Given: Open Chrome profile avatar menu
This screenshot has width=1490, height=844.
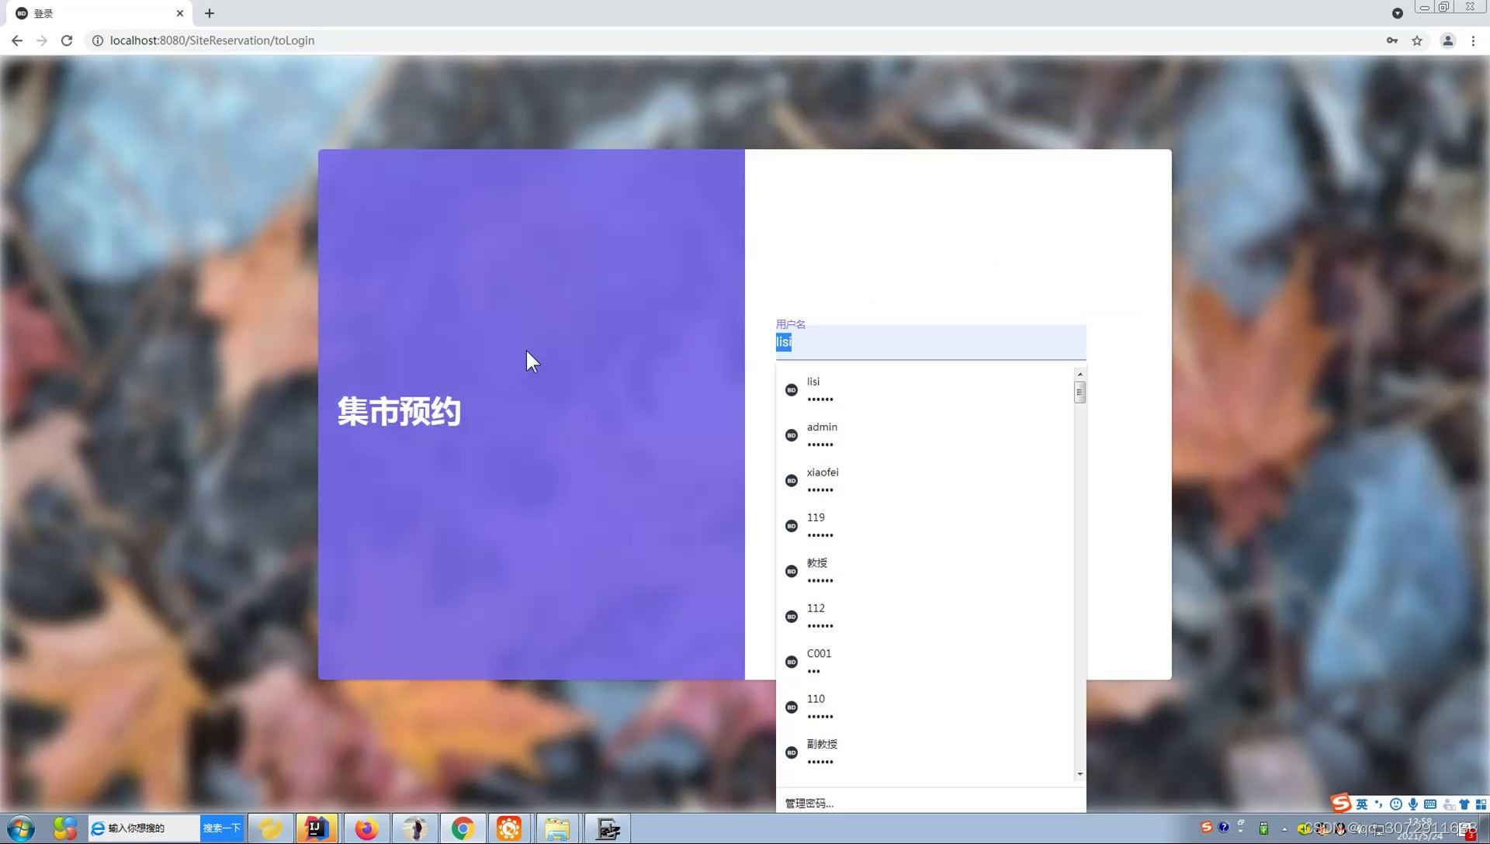Looking at the screenshot, I should pyautogui.click(x=1448, y=40).
